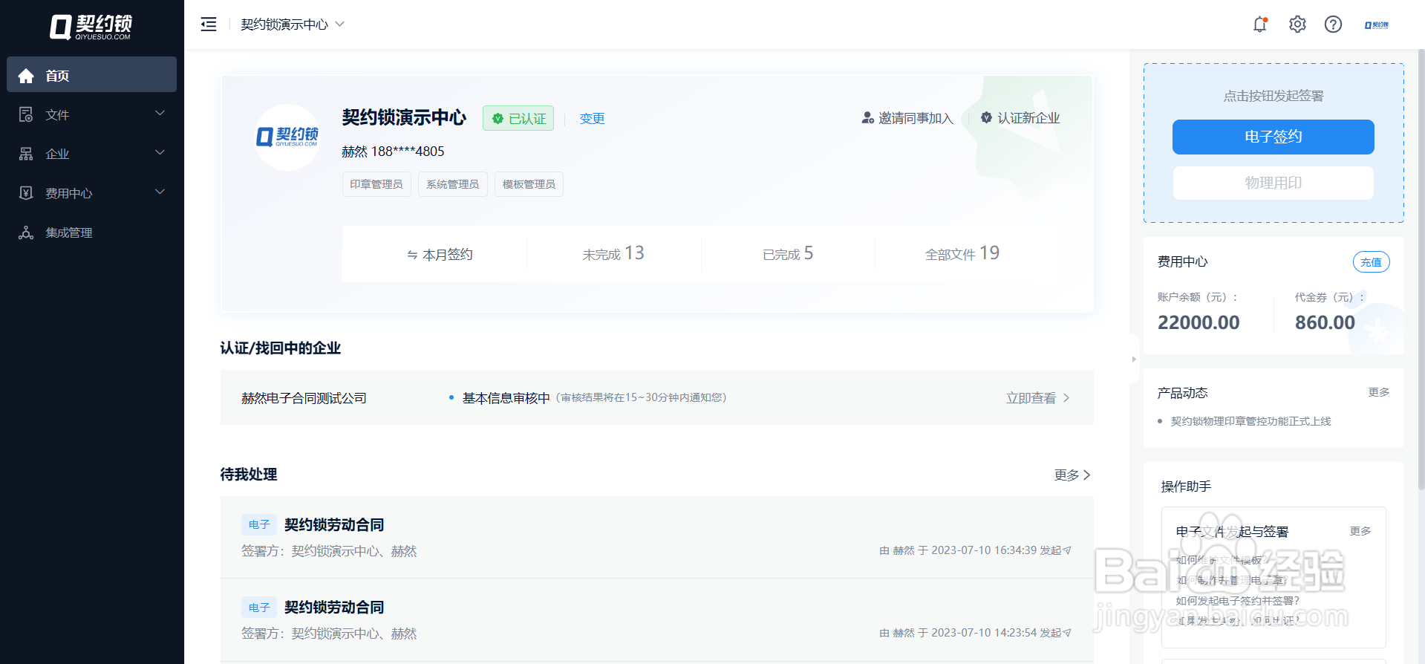Screen dimensions: 1425x664
Task: Open the 契约锁演示中心 company switcher dropdown
Action: tap(293, 25)
